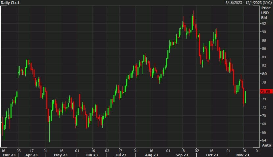
Task: Click the bold 80 price axis label
Action: pos(264,74)
